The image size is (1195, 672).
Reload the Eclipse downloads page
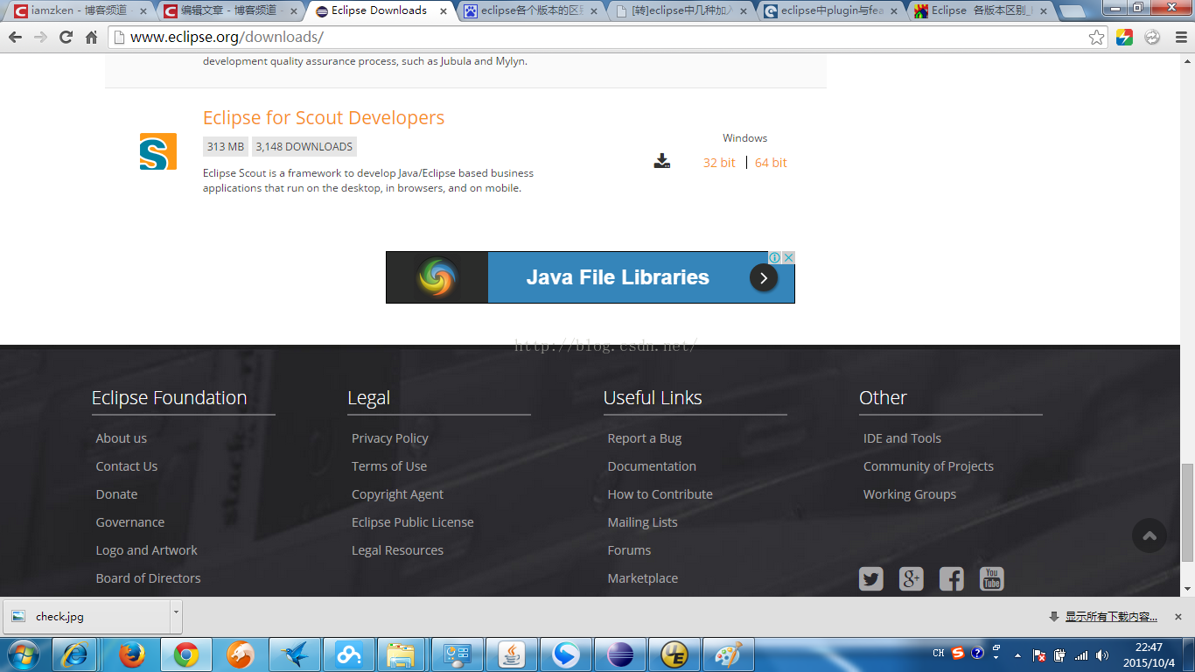pos(66,38)
